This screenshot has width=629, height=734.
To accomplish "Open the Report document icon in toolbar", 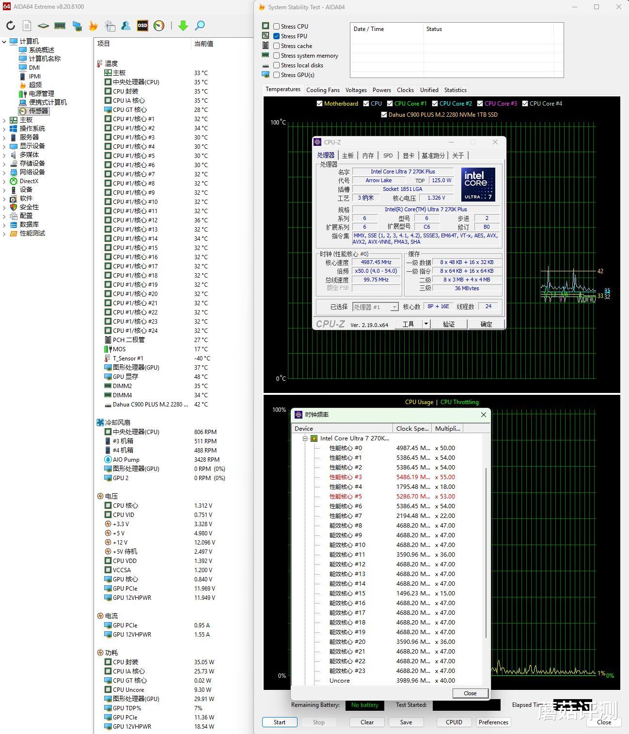I will (27, 26).
